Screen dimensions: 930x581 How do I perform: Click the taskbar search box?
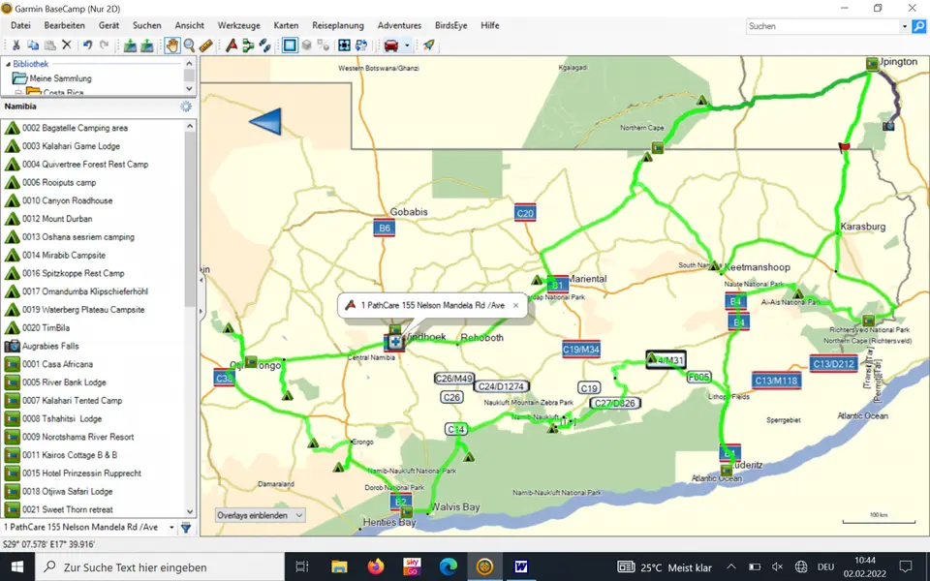[x=160, y=567]
